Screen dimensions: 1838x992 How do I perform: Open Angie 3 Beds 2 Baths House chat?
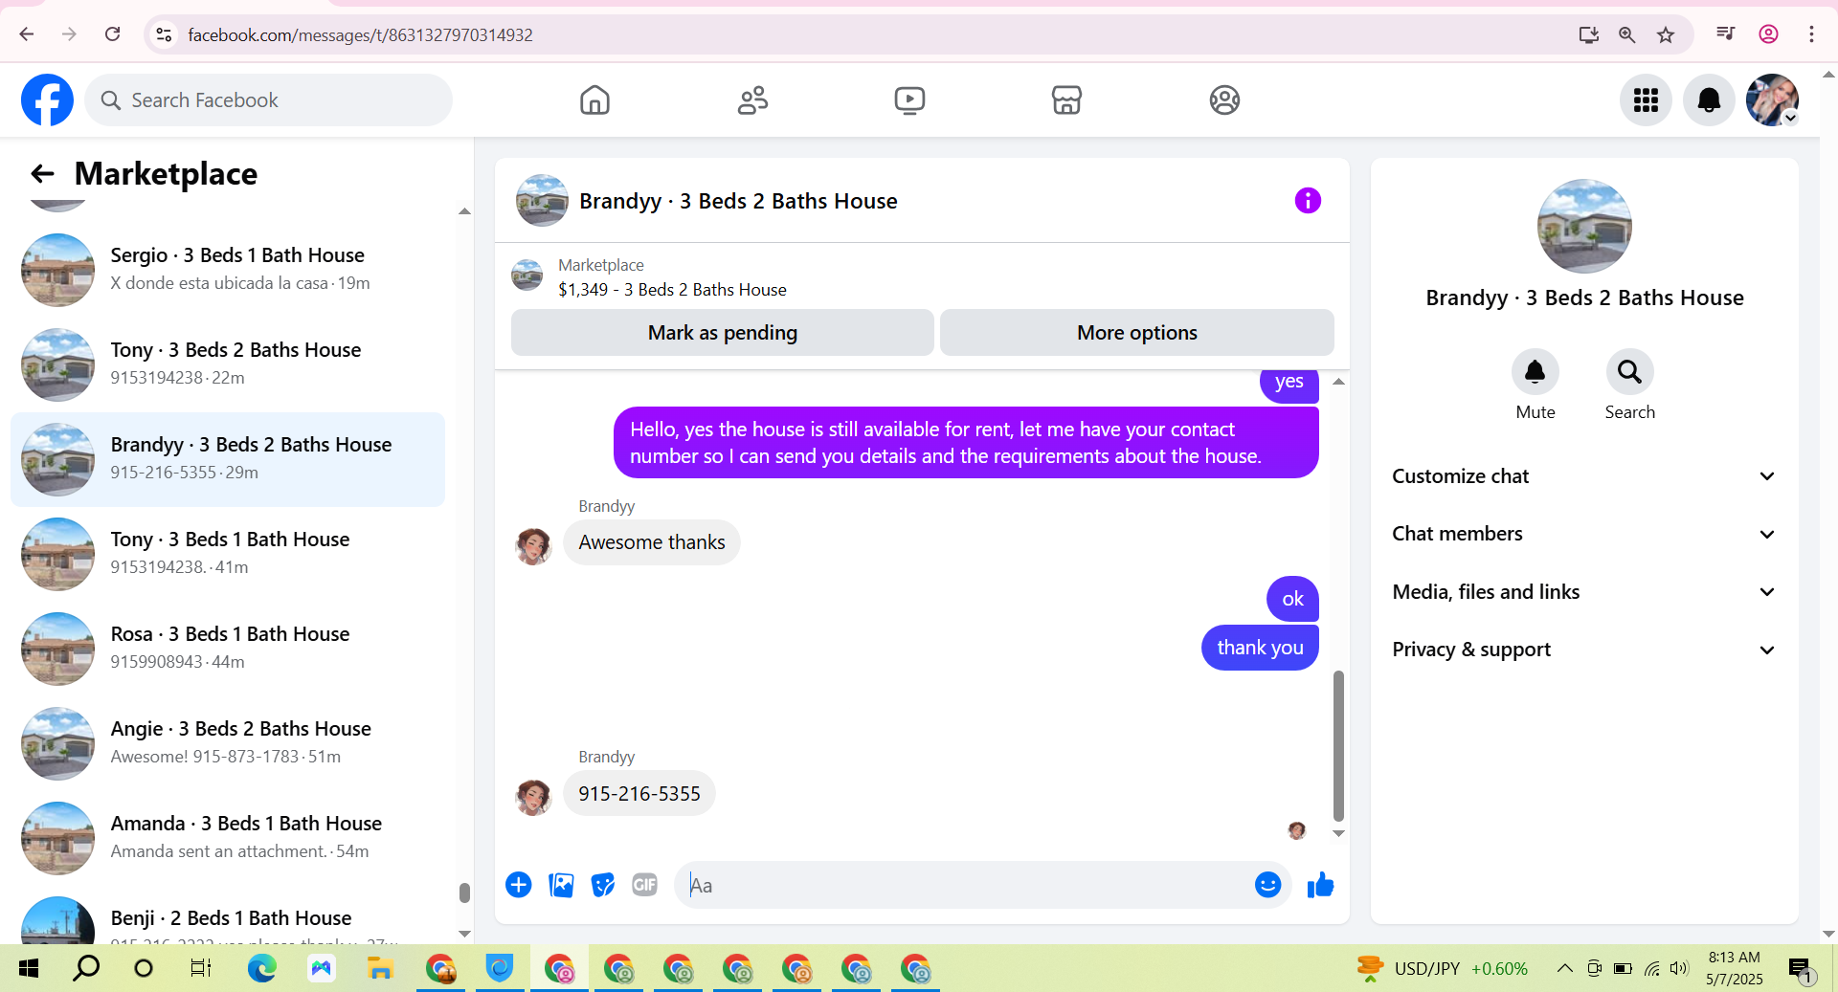coord(228,743)
